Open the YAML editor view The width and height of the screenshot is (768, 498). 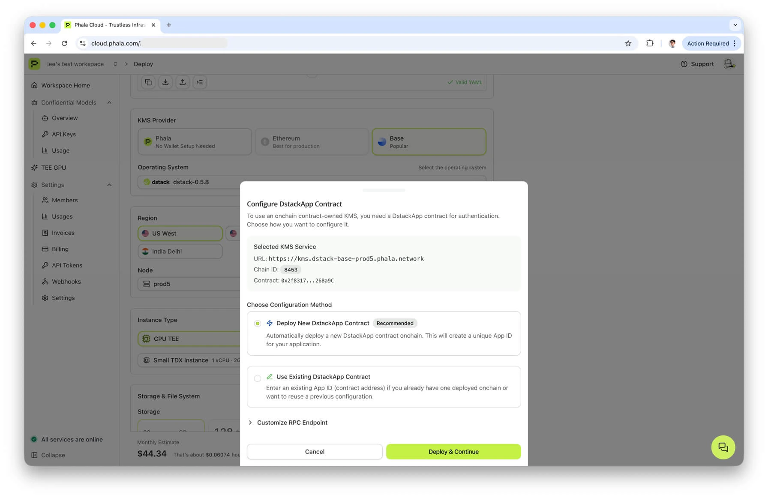(x=200, y=82)
